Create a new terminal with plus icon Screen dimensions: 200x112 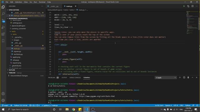click(x=180, y=77)
